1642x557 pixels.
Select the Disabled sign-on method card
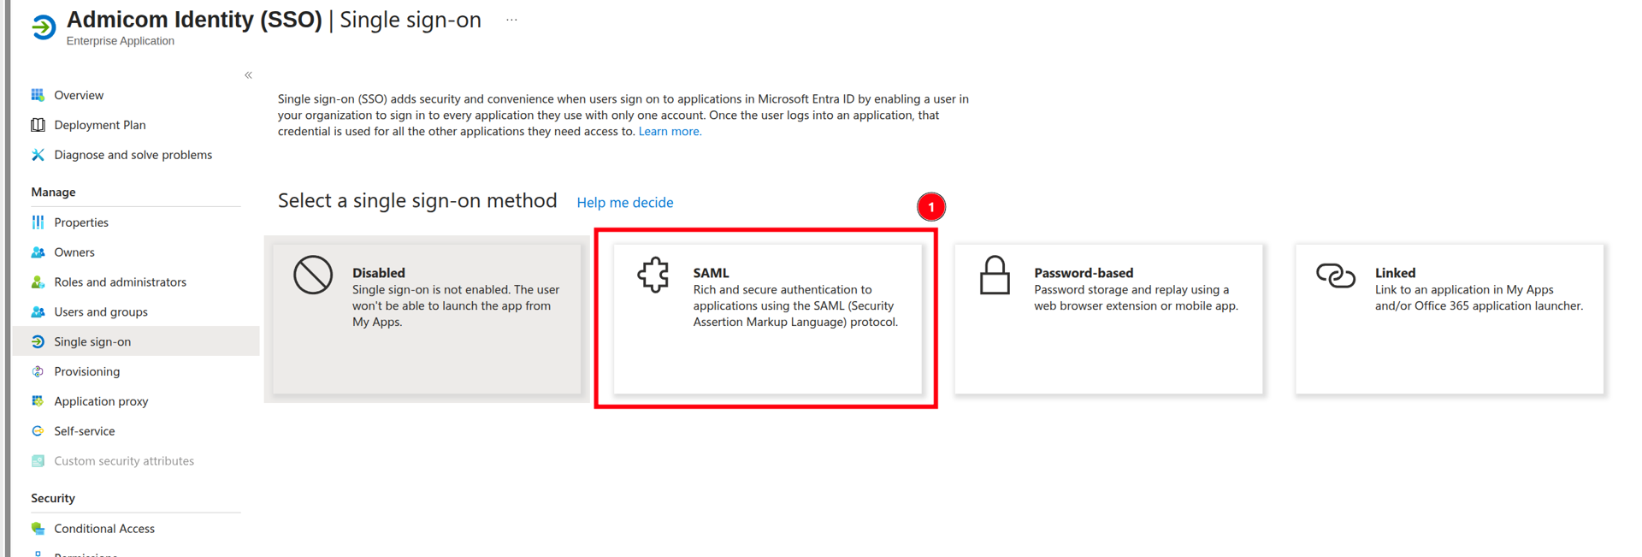pos(427,319)
